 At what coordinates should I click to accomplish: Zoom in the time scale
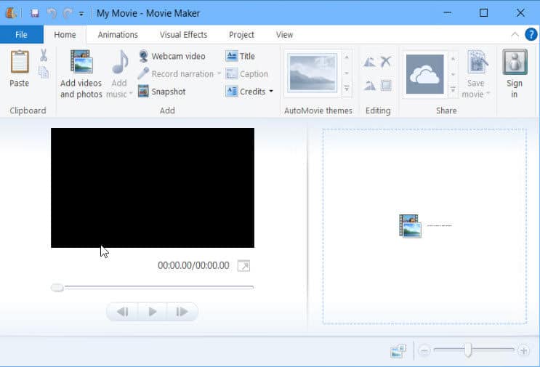point(524,350)
